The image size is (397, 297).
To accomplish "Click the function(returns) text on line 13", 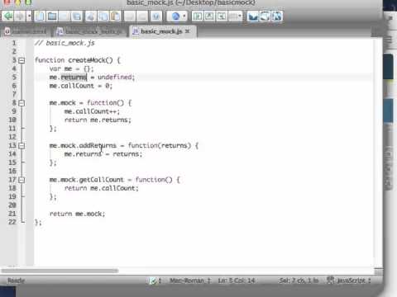I will point(160,145).
